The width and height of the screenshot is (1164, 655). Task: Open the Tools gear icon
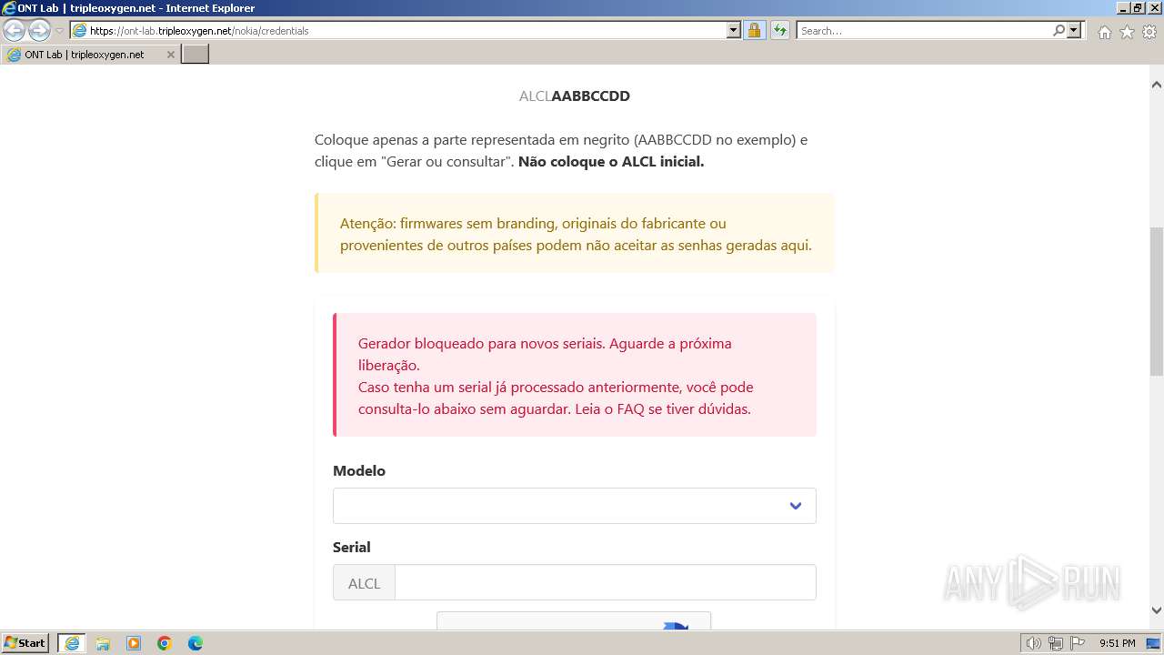click(1149, 32)
